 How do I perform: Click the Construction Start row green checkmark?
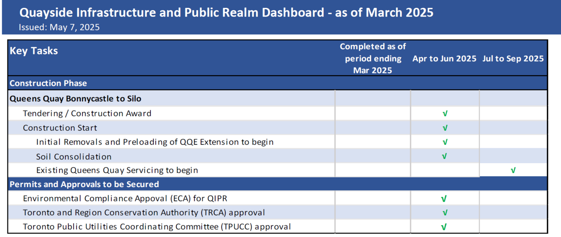[445, 128]
